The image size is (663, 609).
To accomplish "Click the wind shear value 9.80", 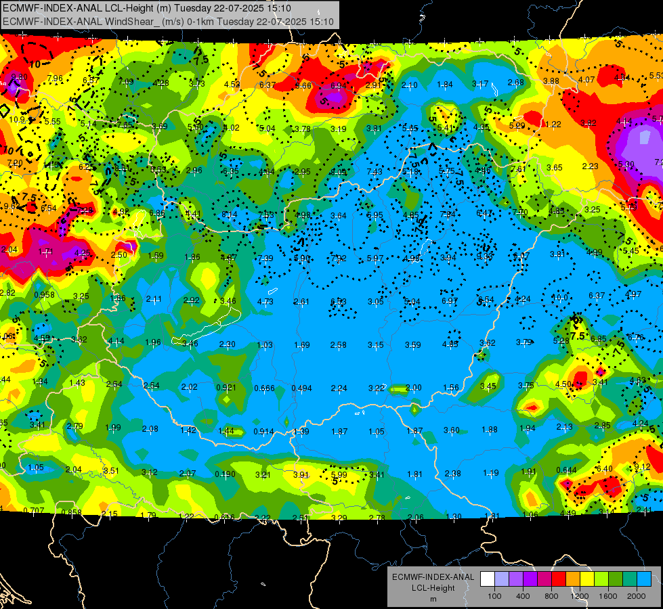I will coord(19,77).
